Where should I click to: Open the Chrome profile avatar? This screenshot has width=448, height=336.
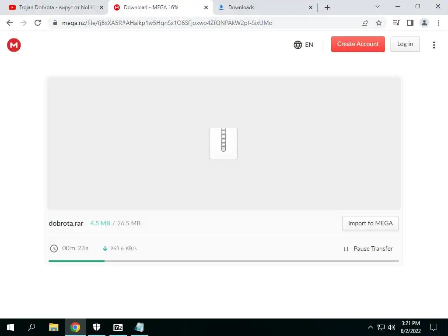[424, 23]
